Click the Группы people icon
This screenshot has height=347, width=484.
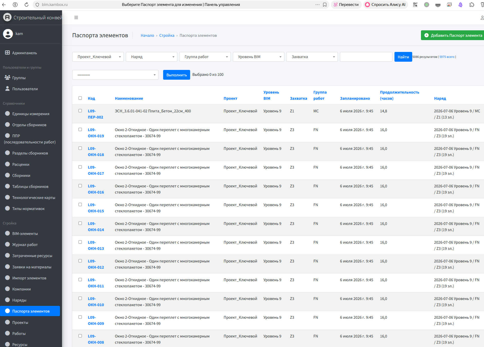pyautogui.click(x=7, y=77)
